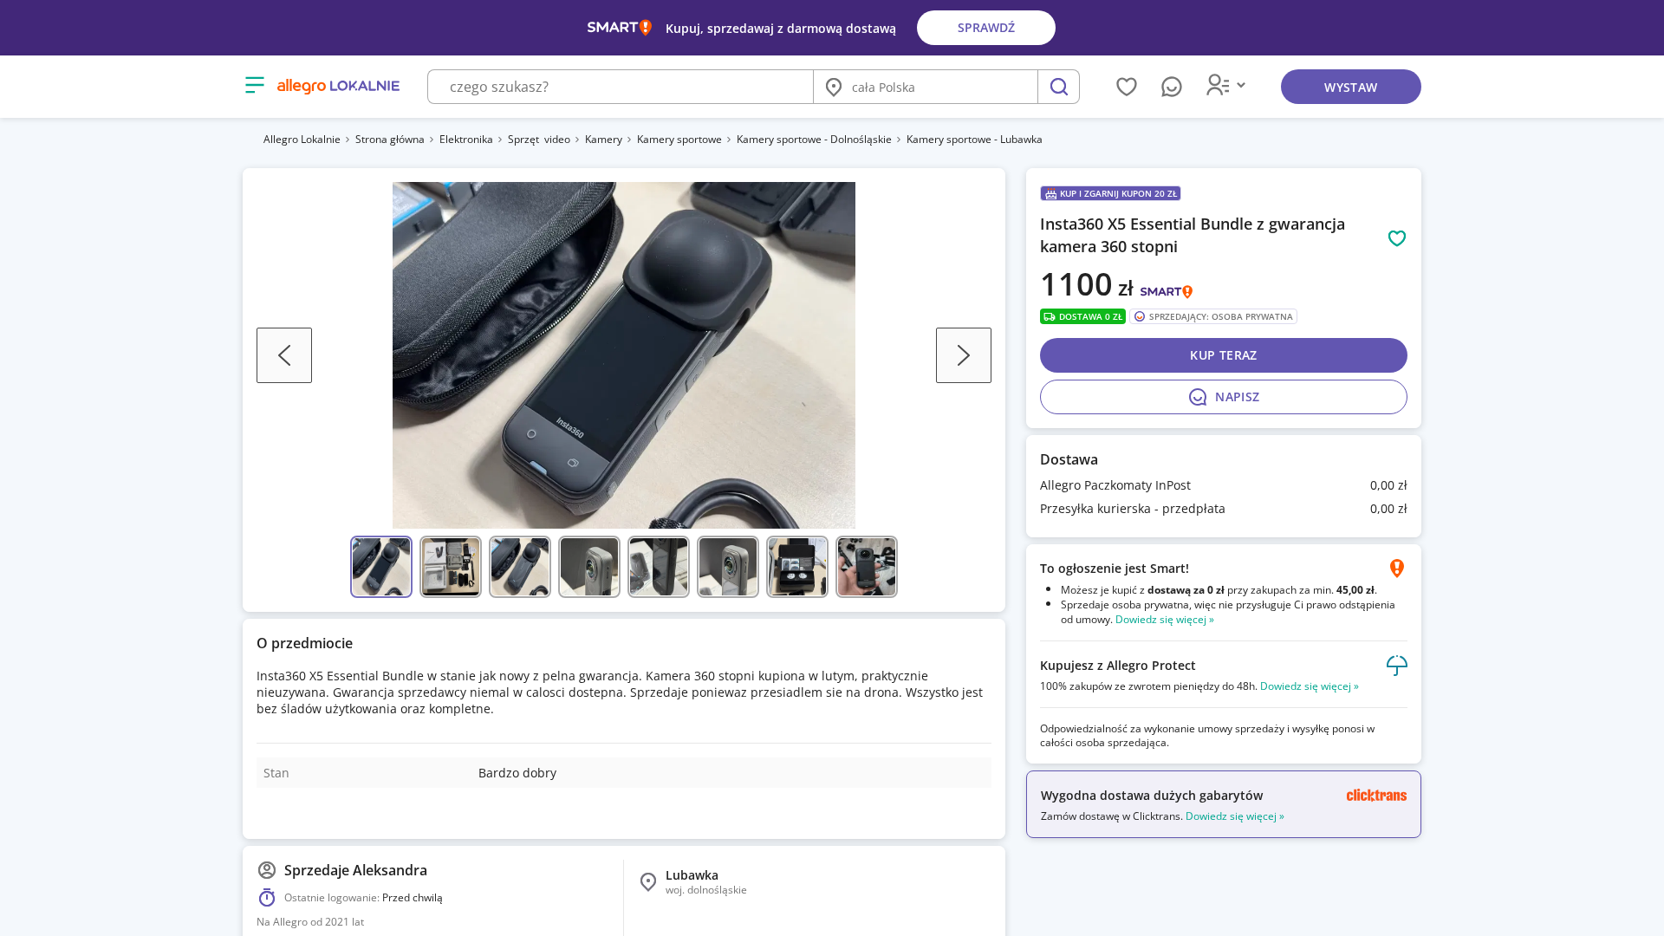1664x936 pixels.
Task: Add listing to favorites heart icon
Action: (x=1397, y=238)
